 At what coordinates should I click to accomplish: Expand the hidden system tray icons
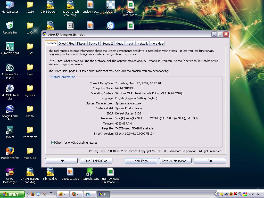point(217,194)
